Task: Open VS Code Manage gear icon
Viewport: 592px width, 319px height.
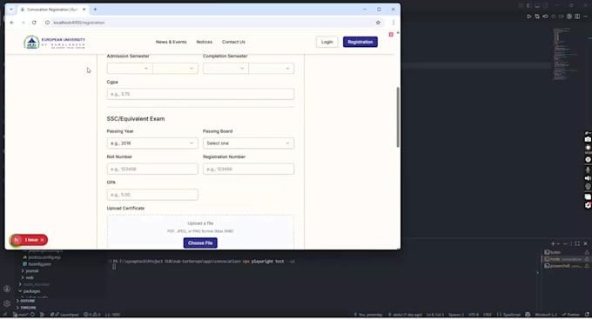Action: pyautogui.click(x=7, y=303)
